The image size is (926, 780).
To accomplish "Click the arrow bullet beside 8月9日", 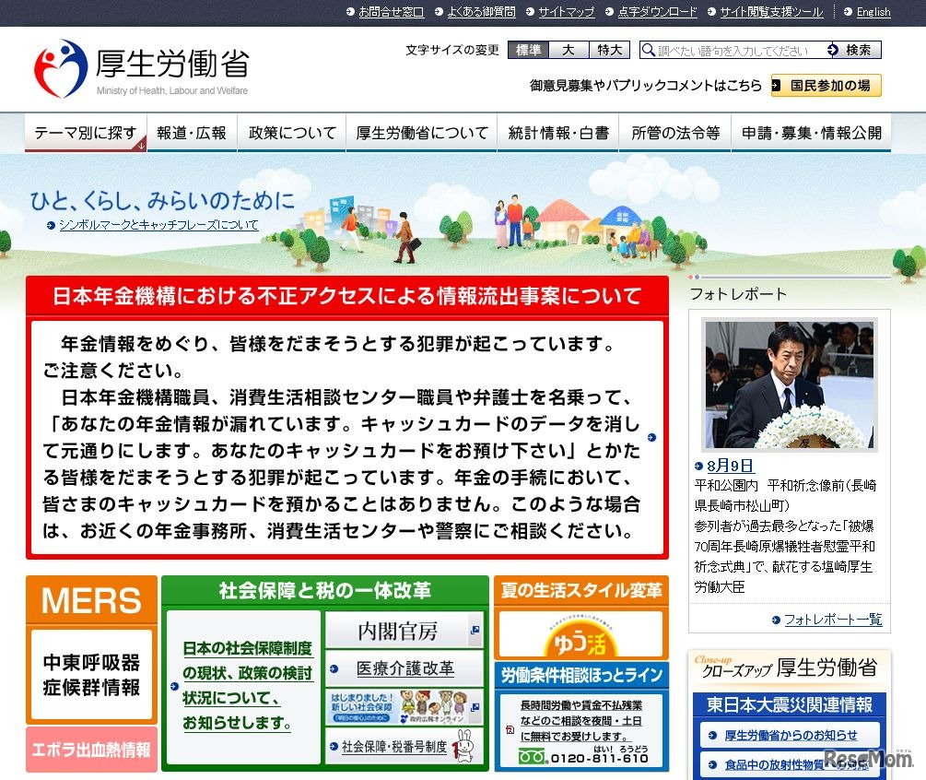I will (698, 467).
